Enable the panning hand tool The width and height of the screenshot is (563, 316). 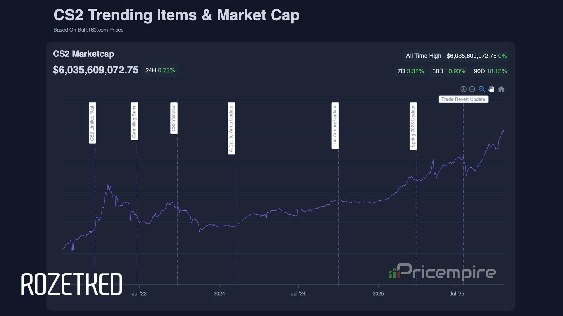(491, 89)
